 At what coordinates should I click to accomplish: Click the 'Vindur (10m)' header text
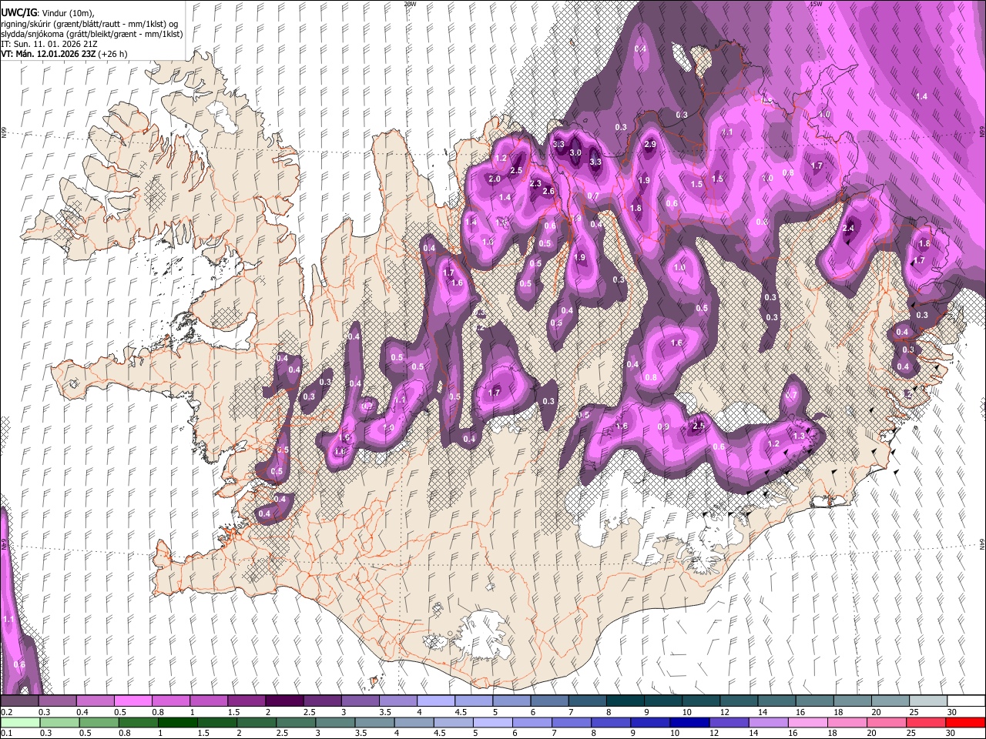point(66,12)
